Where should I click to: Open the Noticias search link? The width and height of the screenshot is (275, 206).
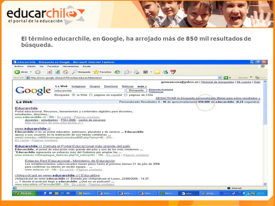point(127,86)
